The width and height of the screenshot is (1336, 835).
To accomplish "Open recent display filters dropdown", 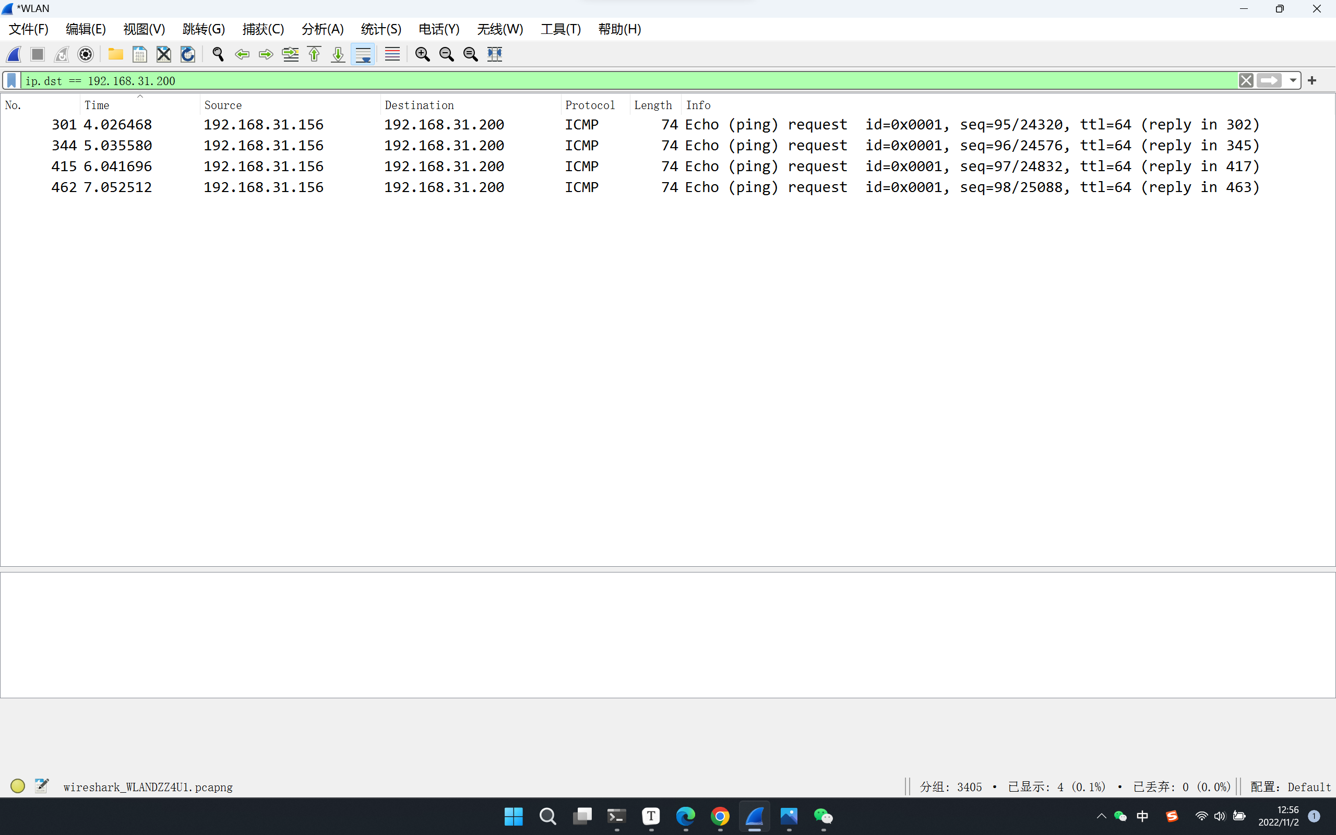I will [x=1292, y=80].
